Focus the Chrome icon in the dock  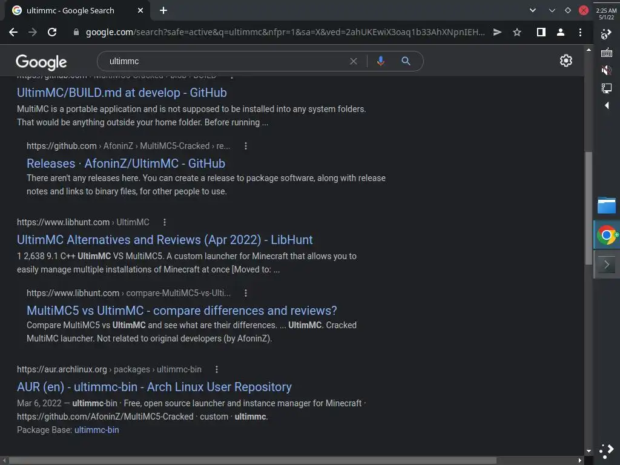[x=607, y=236]
